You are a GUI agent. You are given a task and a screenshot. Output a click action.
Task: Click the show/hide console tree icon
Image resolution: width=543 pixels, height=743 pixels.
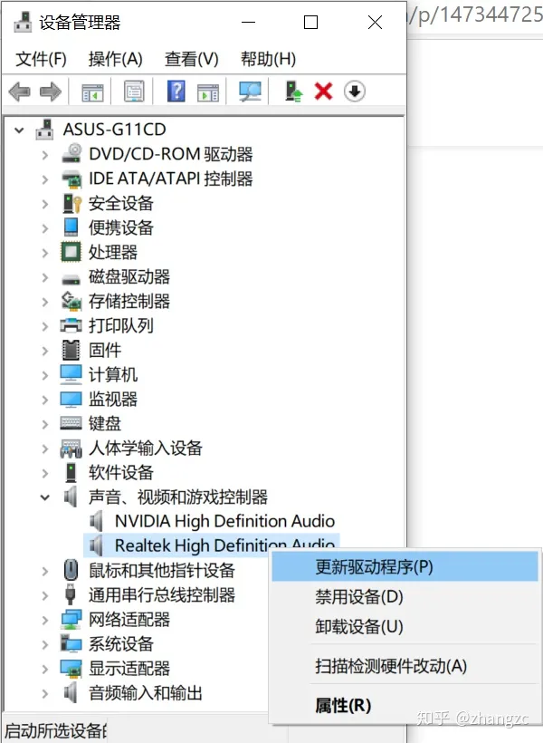coord(92,92)
